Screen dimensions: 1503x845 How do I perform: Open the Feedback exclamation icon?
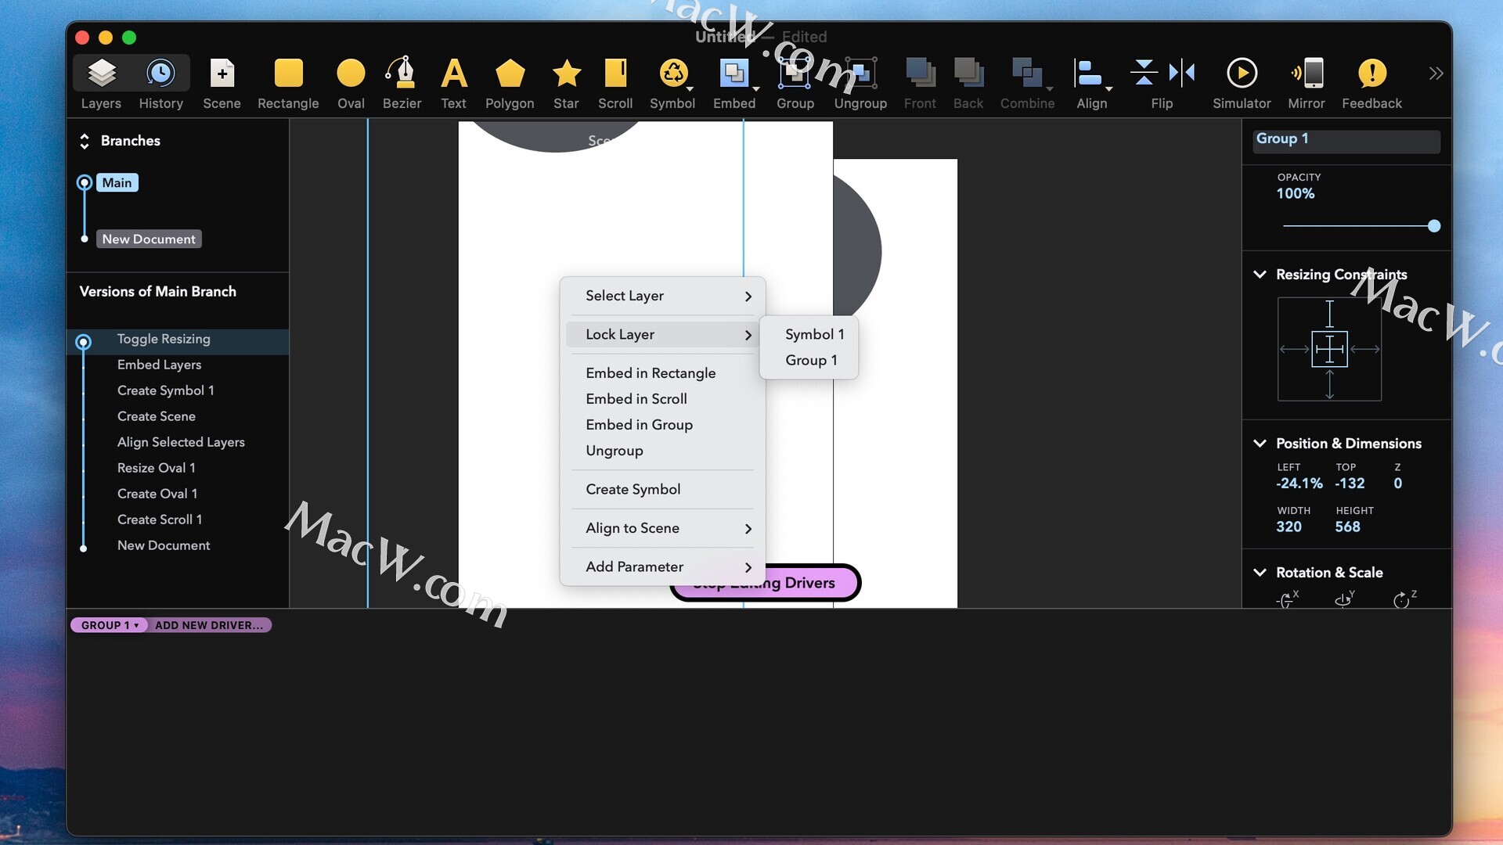click(1371, 74)
